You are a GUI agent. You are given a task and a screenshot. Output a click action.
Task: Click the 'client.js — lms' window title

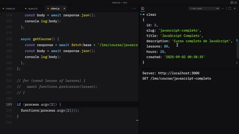119,3
